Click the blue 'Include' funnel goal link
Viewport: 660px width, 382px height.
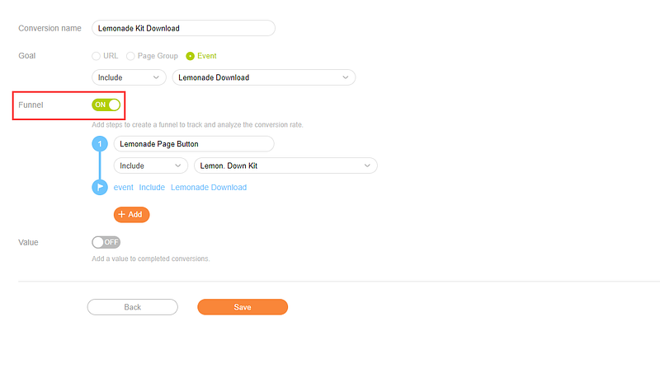pos(152,188)
